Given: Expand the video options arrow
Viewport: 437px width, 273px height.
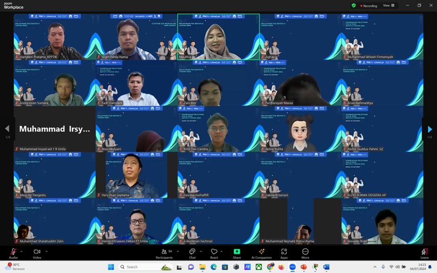Looking at the screenshot, I should click(x=46, y=251).
